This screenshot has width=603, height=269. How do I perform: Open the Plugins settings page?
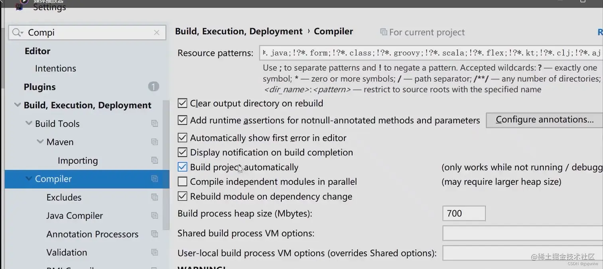[39, 87]
